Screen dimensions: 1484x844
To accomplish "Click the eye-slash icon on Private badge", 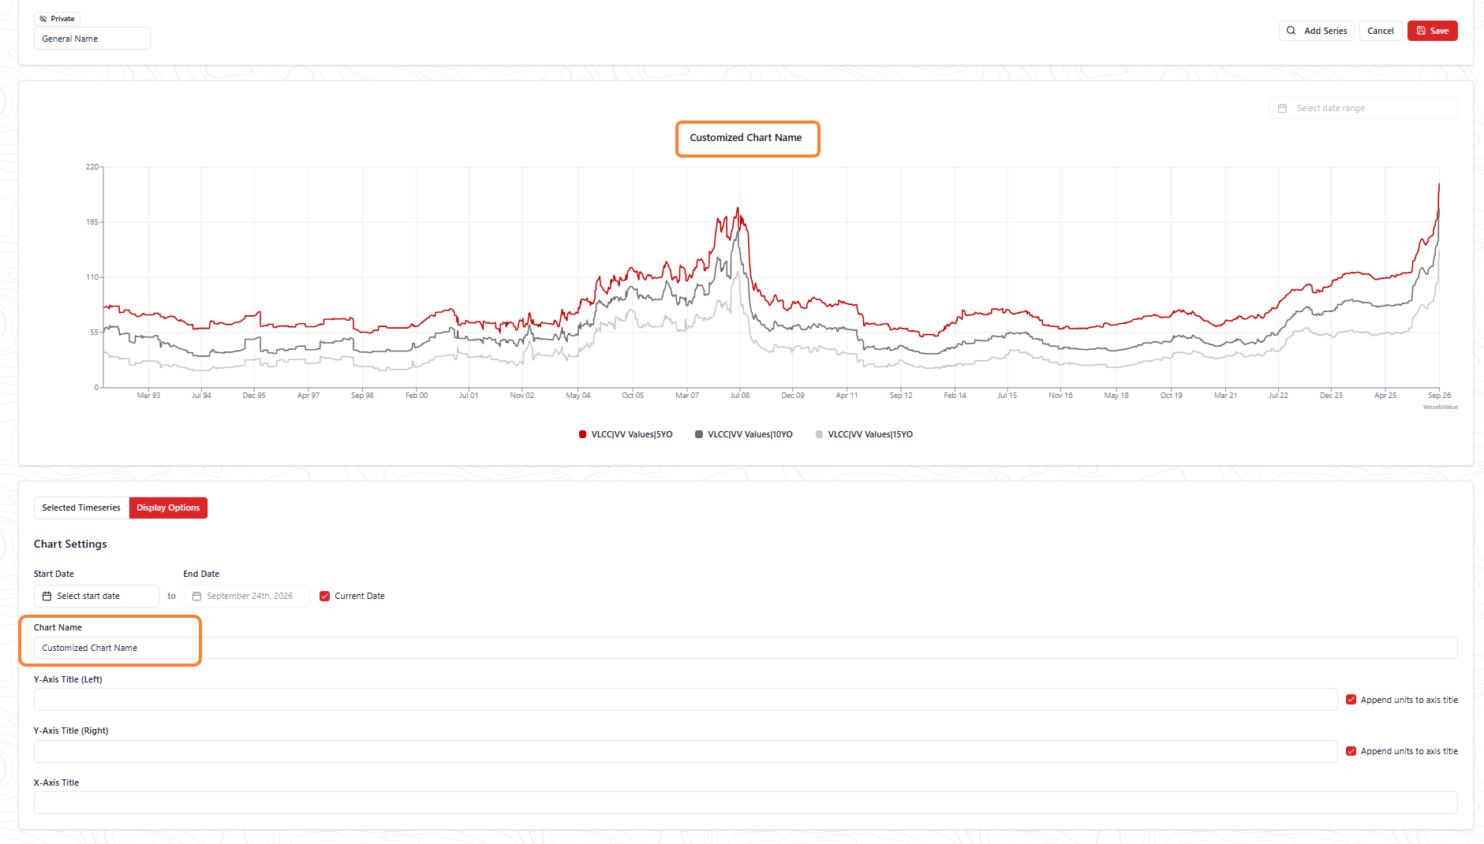I will [43, 19].
